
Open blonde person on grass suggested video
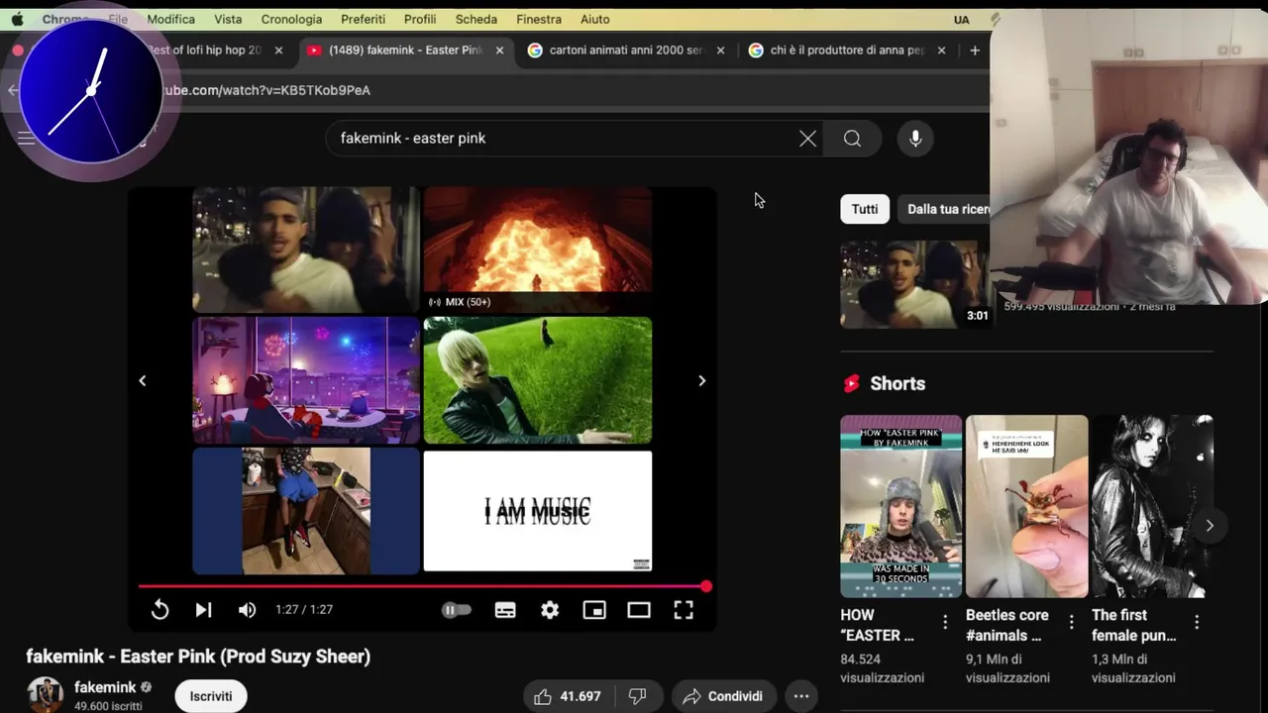(538, 380)
